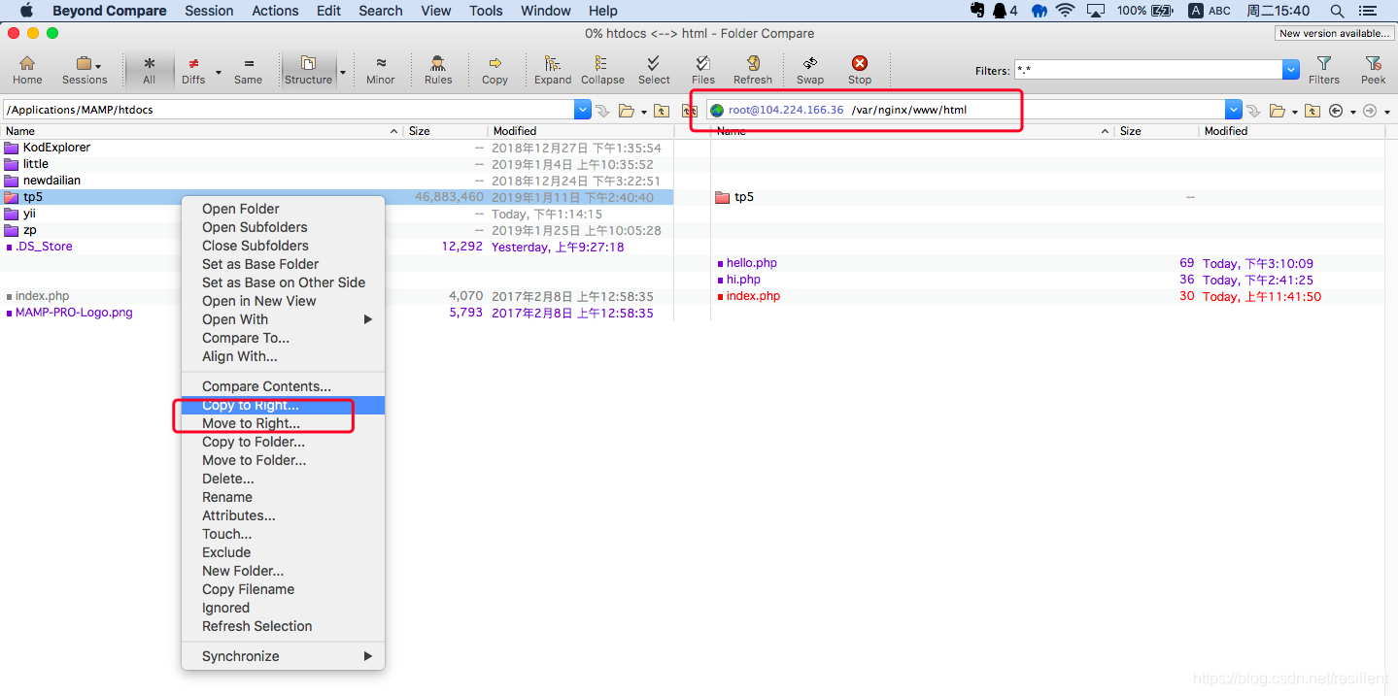1398x696 pixels.
Task: Go to Home view in toolbar
Action: pos(27,70)
